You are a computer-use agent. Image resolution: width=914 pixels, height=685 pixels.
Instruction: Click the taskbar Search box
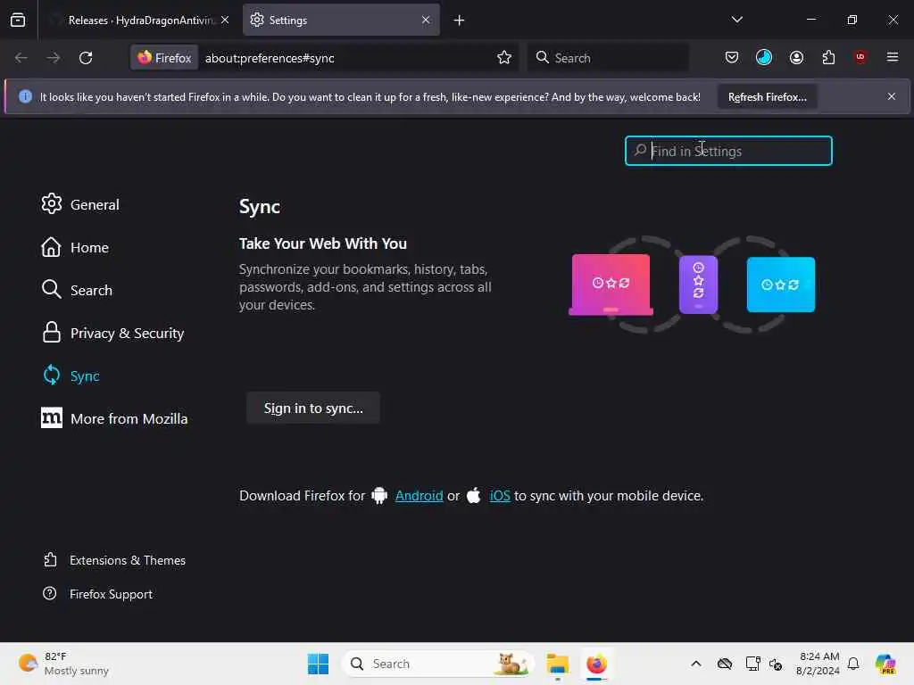[x=437, y=664]
